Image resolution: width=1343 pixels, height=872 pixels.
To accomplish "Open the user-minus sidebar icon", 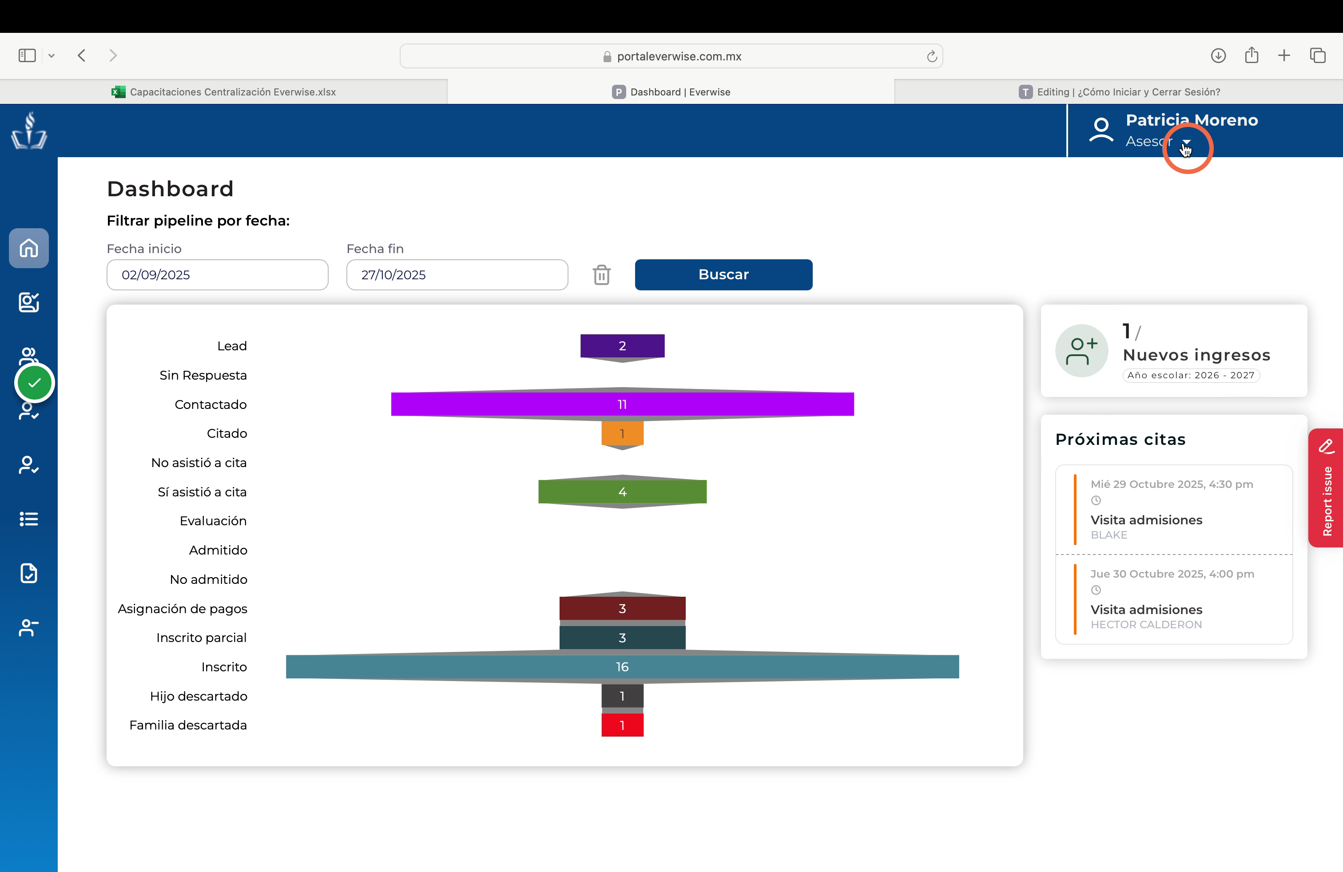I will click(29, 627).
